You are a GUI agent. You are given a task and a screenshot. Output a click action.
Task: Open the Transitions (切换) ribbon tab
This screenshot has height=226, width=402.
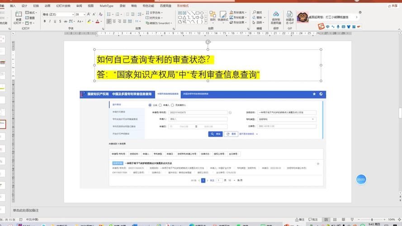[36, 5]
